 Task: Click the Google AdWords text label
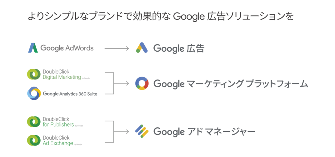(67, 48)
